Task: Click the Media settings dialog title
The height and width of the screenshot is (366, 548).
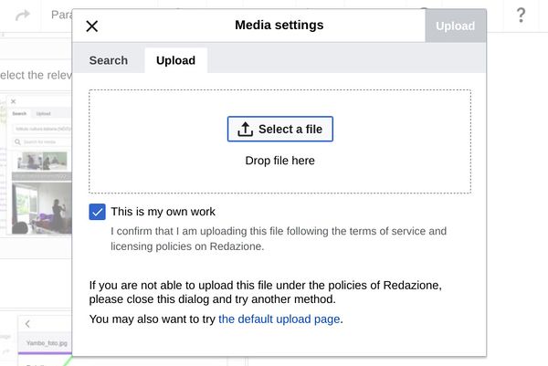Action: (x=279, y=26)
